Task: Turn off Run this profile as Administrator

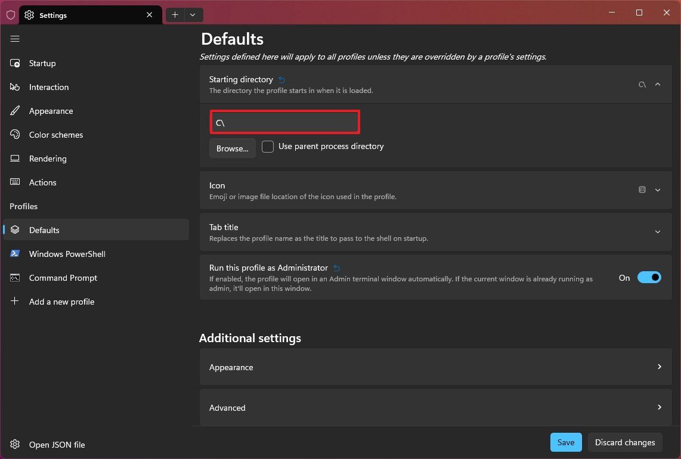Action: 649,277
